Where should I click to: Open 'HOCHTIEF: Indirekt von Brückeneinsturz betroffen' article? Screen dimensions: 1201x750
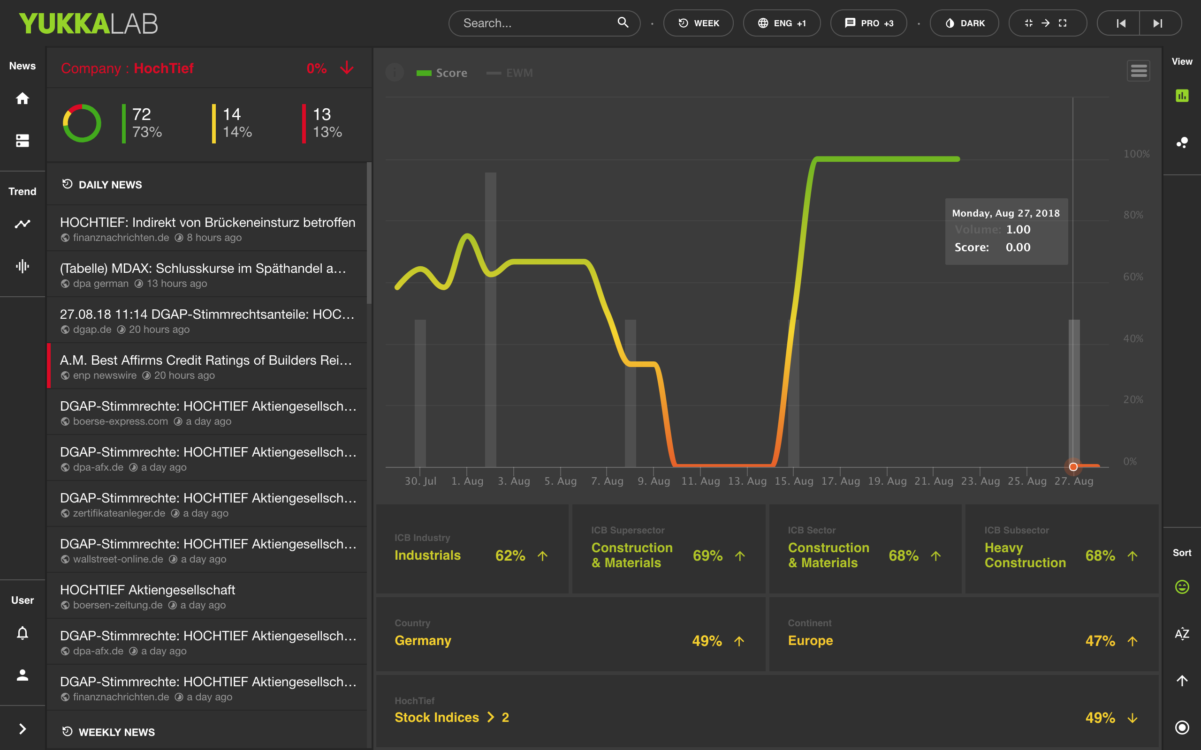click(207, 228)
